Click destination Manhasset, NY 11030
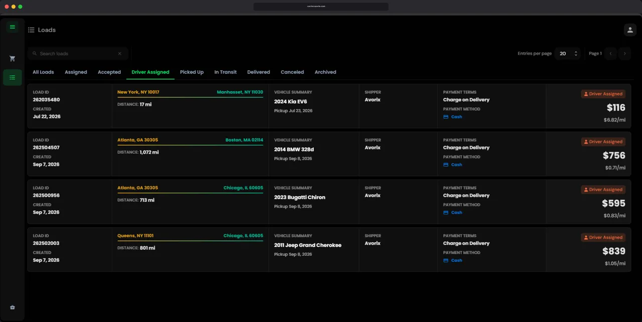This screenshot has height=322, width=642. tap(240, 92)
